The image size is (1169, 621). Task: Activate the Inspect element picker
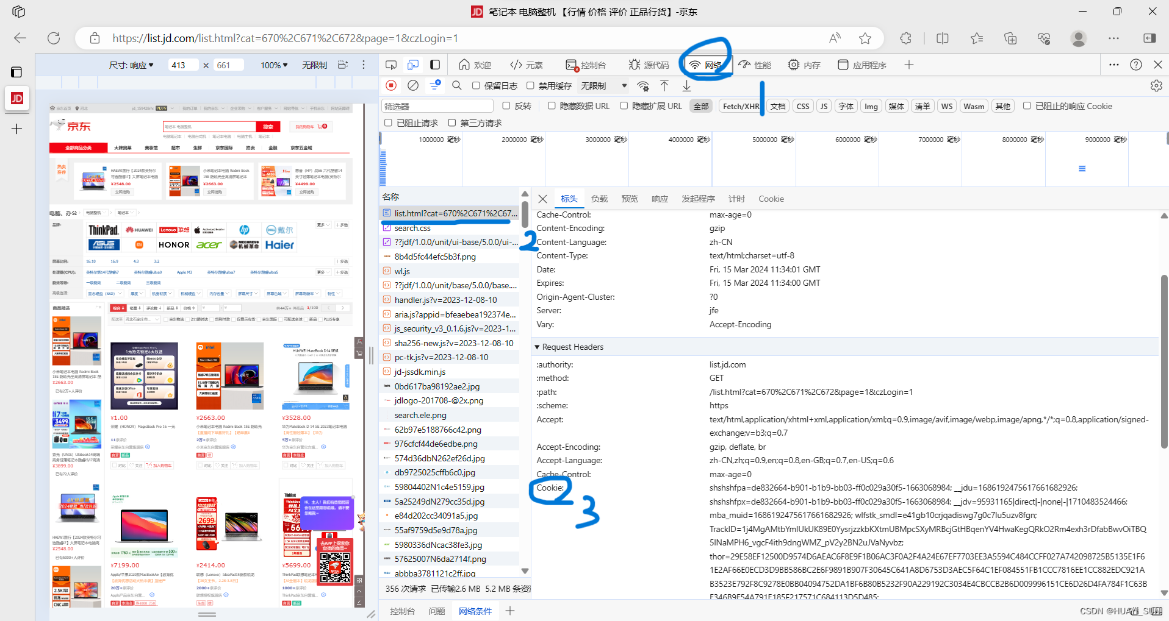(x=391, y=65)
